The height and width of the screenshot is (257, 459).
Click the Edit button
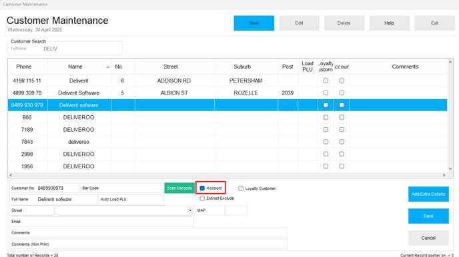(x=299, y=23)
